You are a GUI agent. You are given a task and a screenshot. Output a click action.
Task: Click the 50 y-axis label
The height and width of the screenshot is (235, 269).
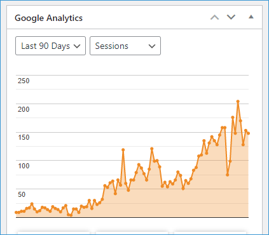tap(22, 194)
